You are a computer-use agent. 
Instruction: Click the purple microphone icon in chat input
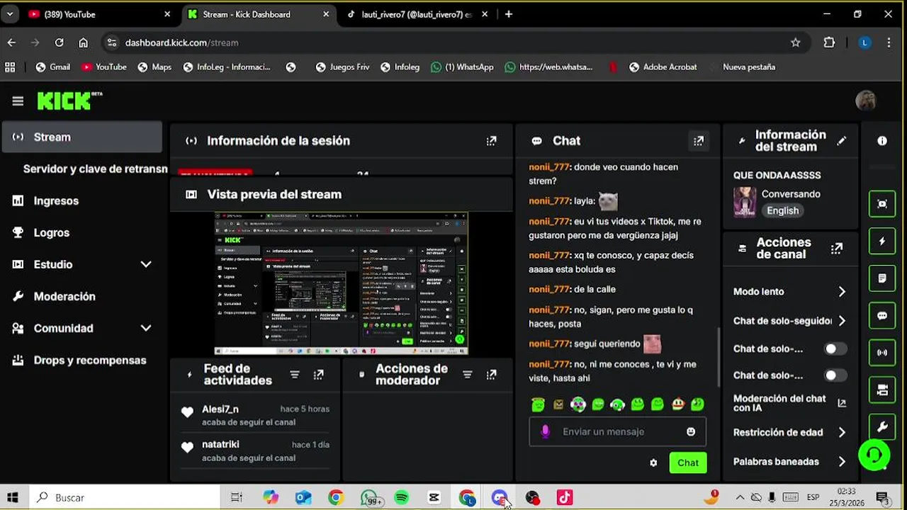pyautogui.click(x=545, y=431)
